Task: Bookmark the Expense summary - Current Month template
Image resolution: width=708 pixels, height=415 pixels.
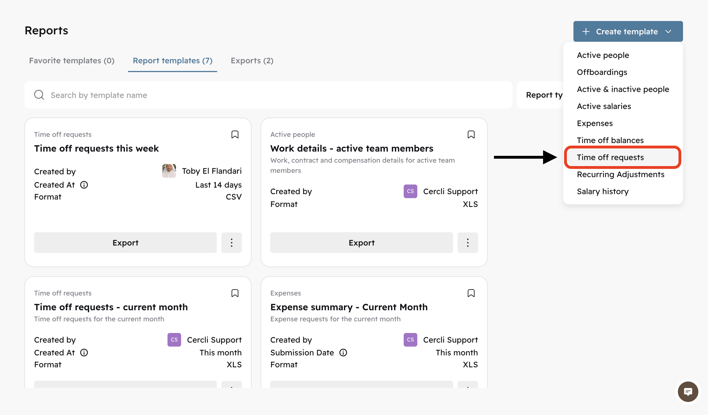Action: [471, 293]
